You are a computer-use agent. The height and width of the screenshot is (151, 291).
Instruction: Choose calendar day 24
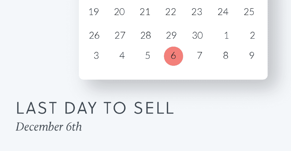click(223, 12)
